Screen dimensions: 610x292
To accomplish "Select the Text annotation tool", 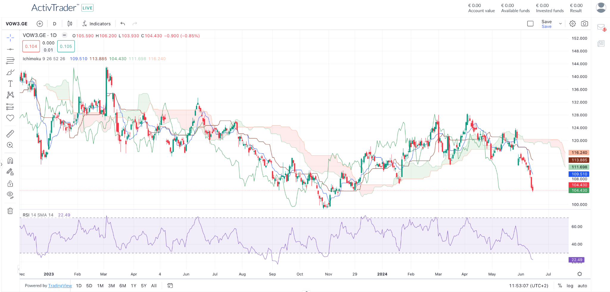I will 10,84.
